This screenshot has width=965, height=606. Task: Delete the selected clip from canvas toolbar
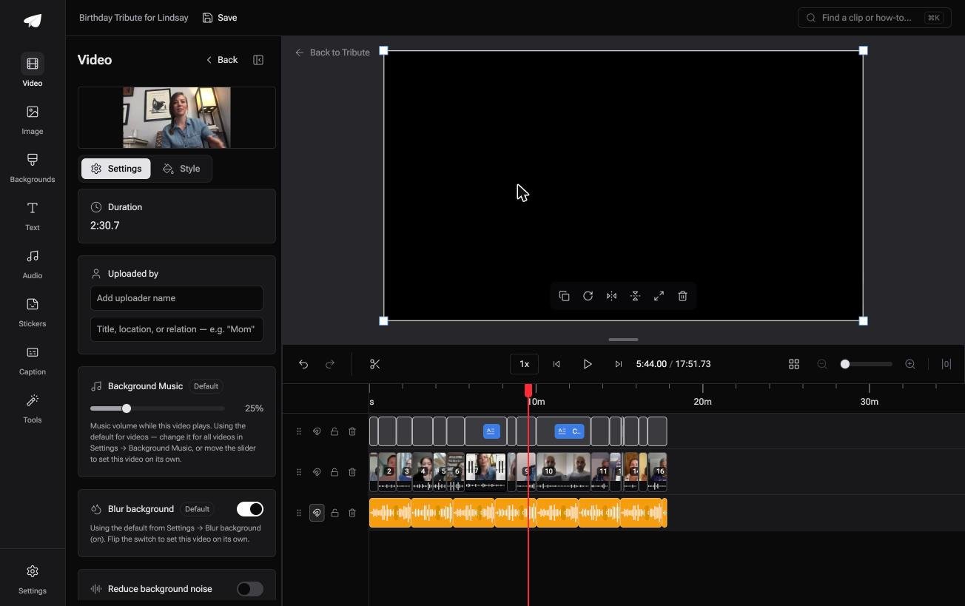coord(682,296)
